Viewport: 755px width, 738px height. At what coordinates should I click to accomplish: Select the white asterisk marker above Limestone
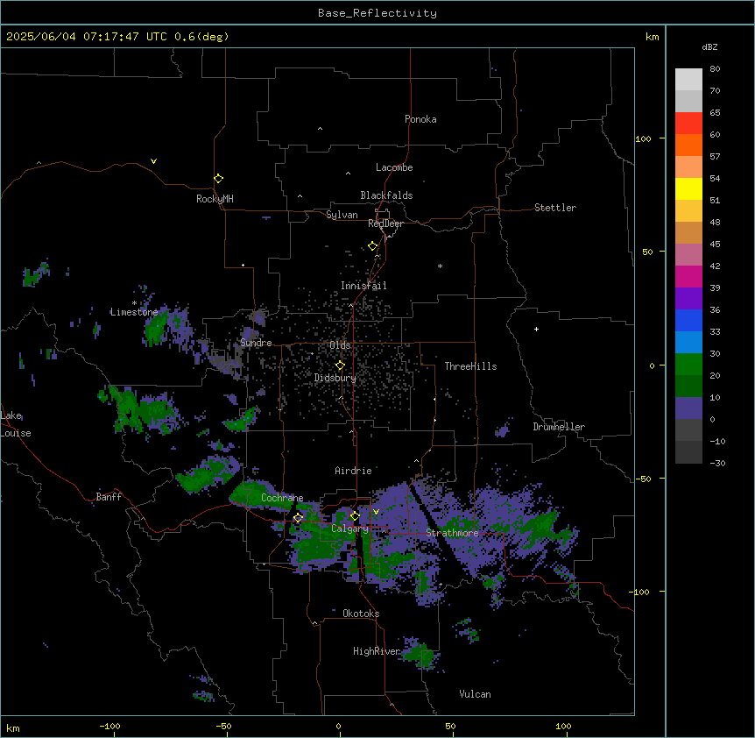click(x=134, y=303)
